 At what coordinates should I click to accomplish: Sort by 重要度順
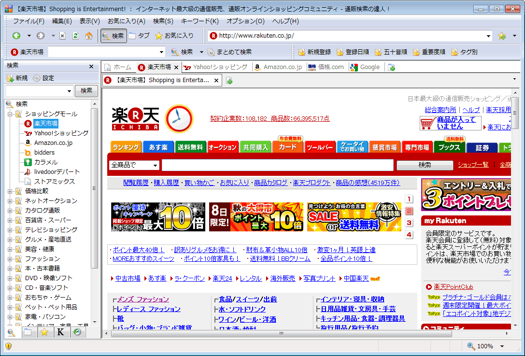429,52
